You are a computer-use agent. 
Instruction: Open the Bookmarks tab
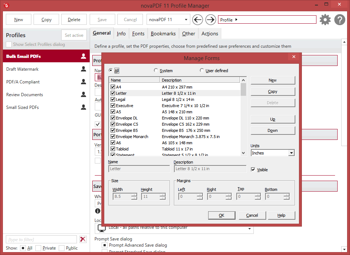pyautogui.click(x=163, y=34)
